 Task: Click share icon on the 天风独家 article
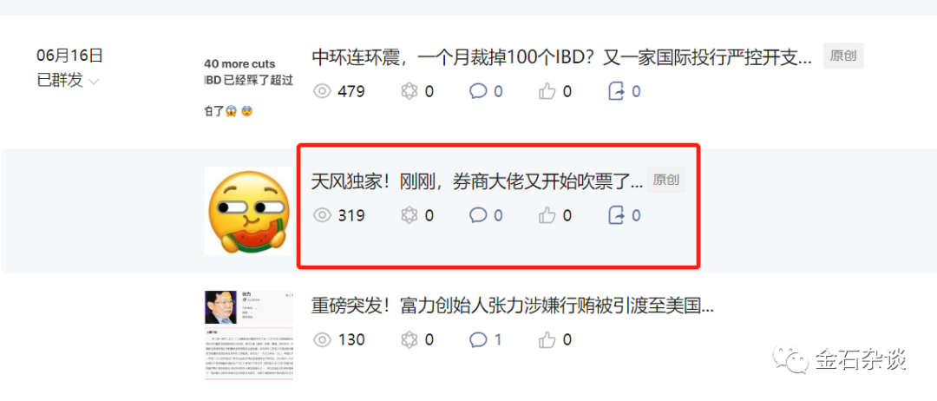(x=616, y=215)
